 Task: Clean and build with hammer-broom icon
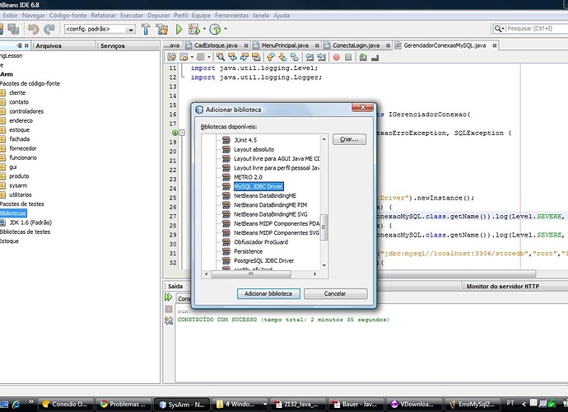pos(162,29)
